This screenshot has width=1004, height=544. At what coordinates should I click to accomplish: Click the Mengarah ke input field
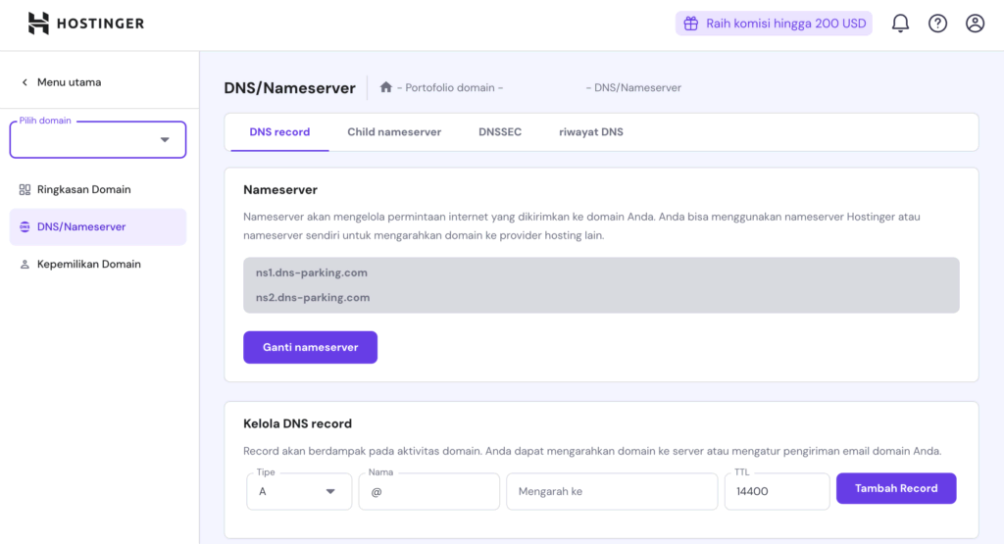coord(612,492)
